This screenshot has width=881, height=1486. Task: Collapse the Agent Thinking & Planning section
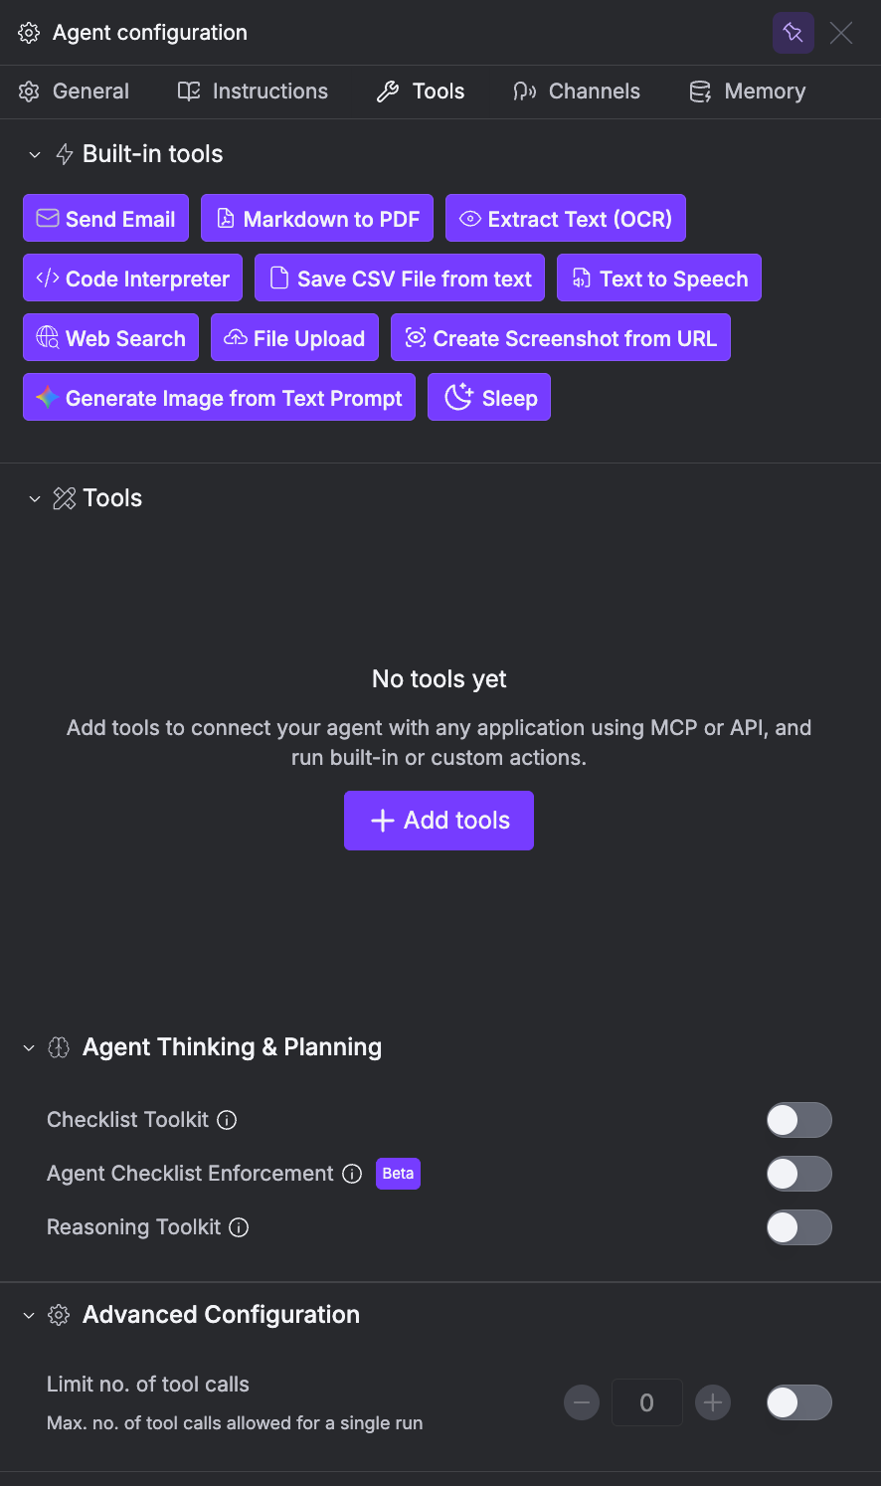(28, 1047)
